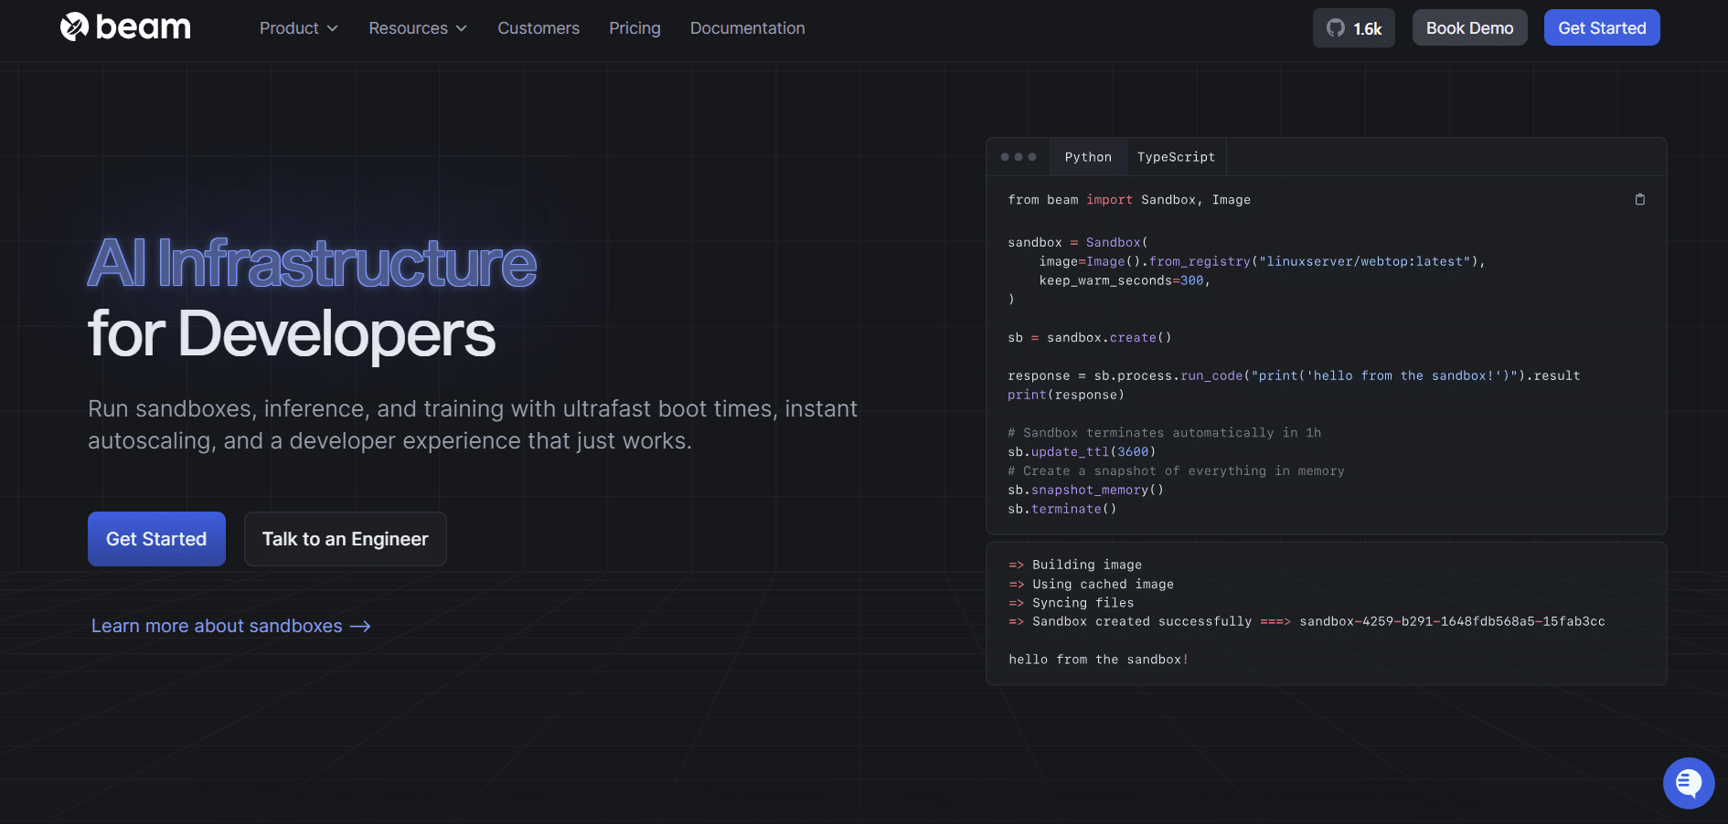Open the Pricing page

tap(635, 28)
